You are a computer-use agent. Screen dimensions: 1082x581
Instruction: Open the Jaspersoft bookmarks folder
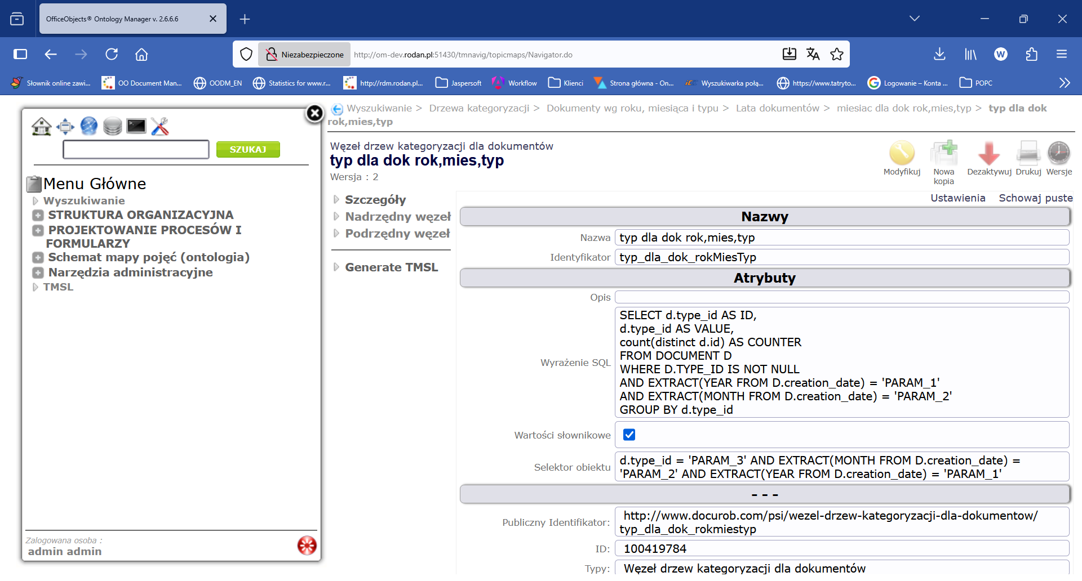click(458, 83)
